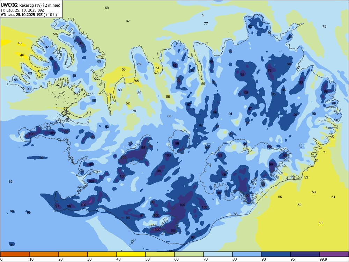The image size is (349, 262).
Task: Click the '0' tick label on the color scale
Action: coord(1,259)
